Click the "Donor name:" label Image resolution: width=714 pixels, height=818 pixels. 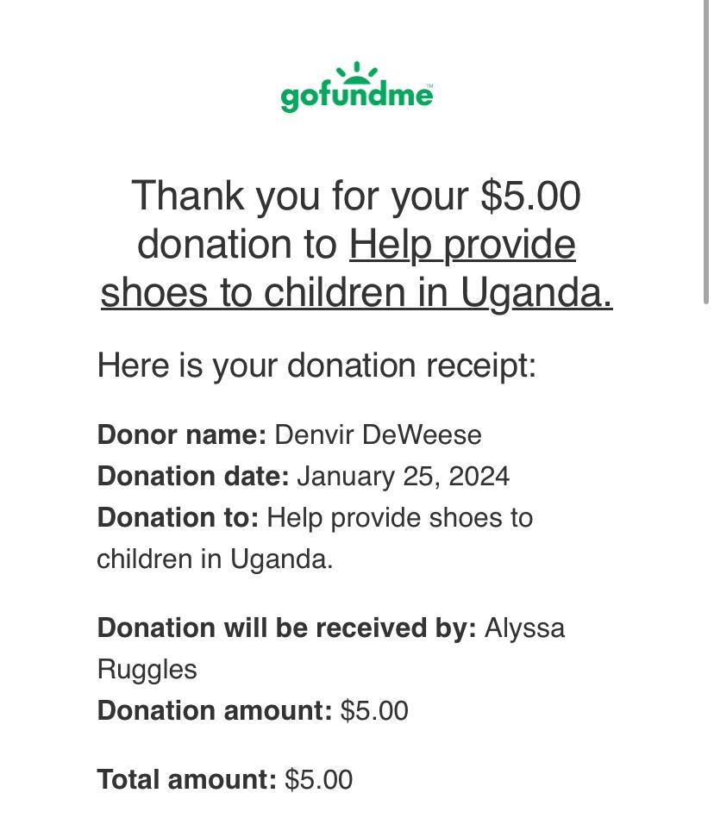182,434
